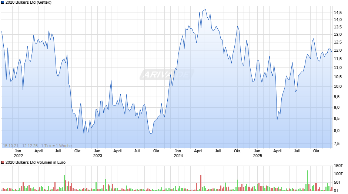Click the 150T volume axis label
348x194 pixels.
coord(338,166)
